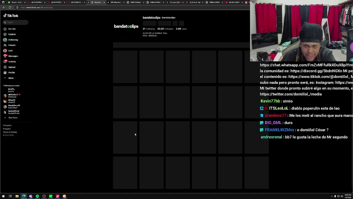Click ITSLeoLoL chat username

279,108
